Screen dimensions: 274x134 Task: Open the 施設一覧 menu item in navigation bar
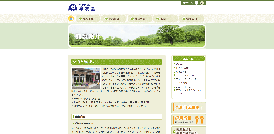coord(139,19)
